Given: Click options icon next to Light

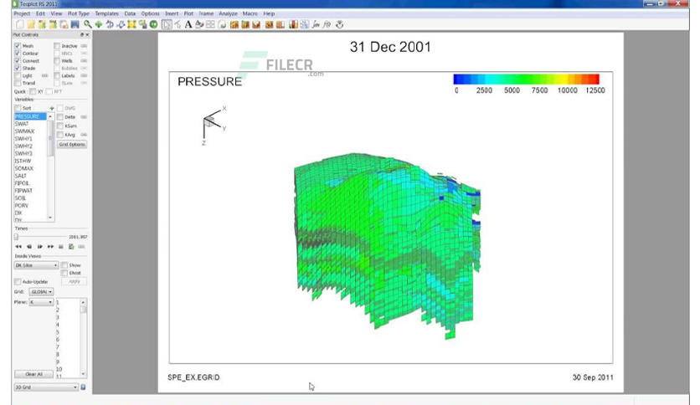Looking at the screenshot, I should 44,76.
